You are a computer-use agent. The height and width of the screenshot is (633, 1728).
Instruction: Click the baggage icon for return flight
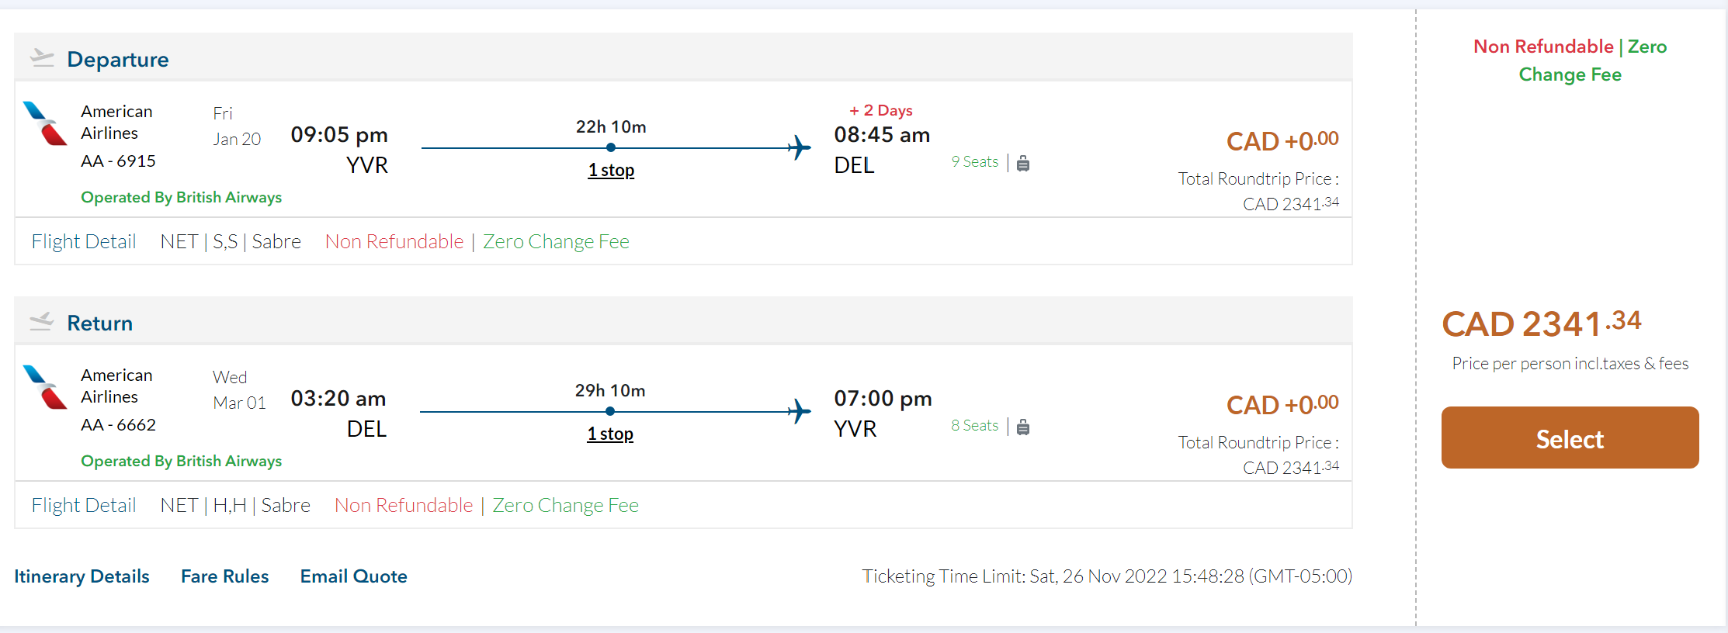[1023, 427]
